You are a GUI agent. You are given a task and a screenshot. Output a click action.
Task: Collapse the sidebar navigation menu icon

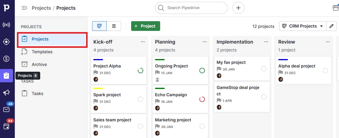point(24,8)
